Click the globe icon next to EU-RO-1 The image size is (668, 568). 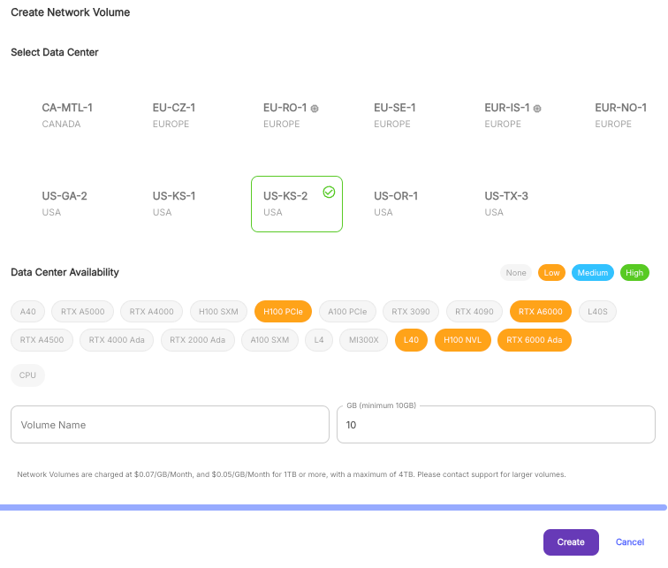pos(315,109)
